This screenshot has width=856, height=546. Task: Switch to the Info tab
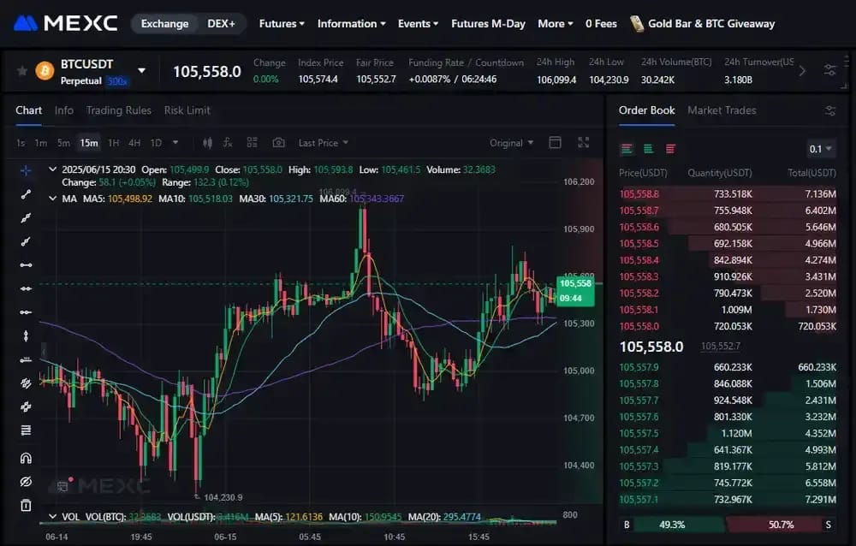64,110
